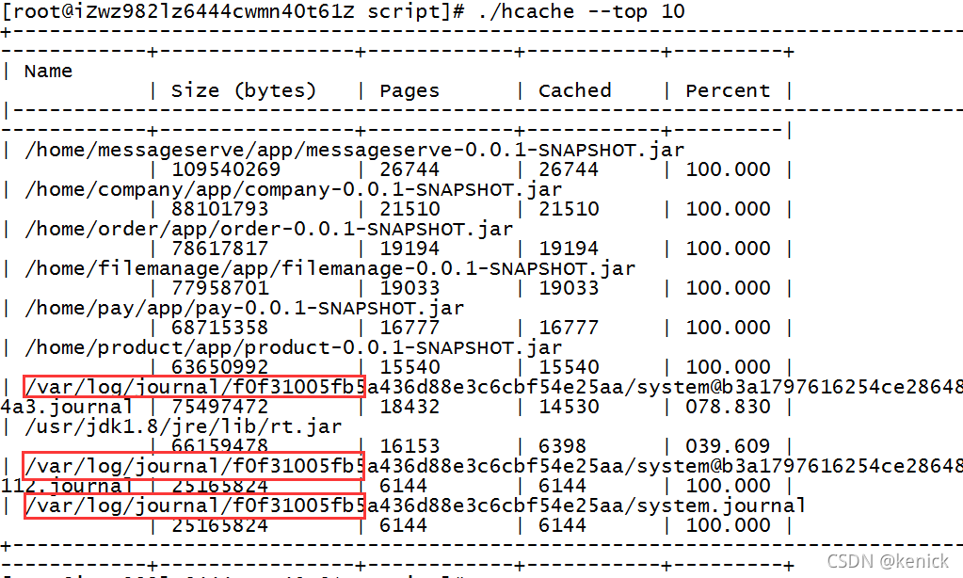Click the Percent column header
This screenshot has width=963, height=578.
[x=727, y=90]
